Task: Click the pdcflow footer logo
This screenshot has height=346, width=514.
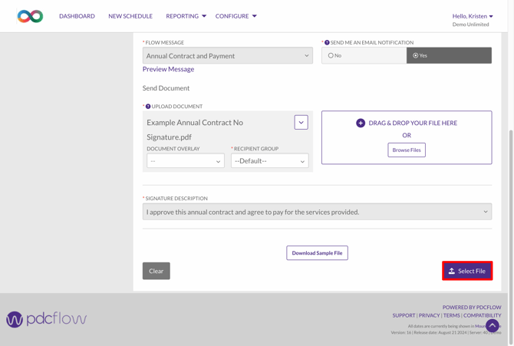Action: pos(46,319)
